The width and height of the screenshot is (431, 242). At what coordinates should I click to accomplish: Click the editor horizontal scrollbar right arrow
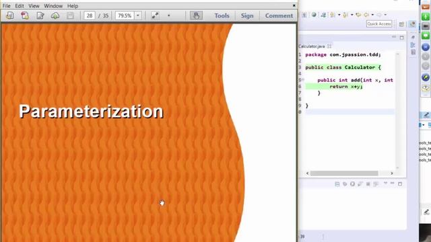(392, 173)
